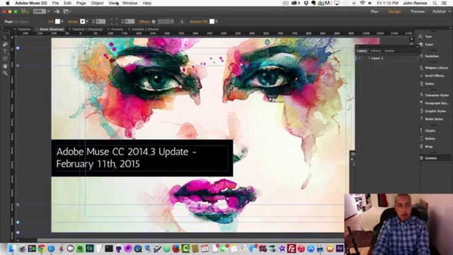Select the Text tool in toolbox
This screenshot has width=453, height=255.
[5, 51]
